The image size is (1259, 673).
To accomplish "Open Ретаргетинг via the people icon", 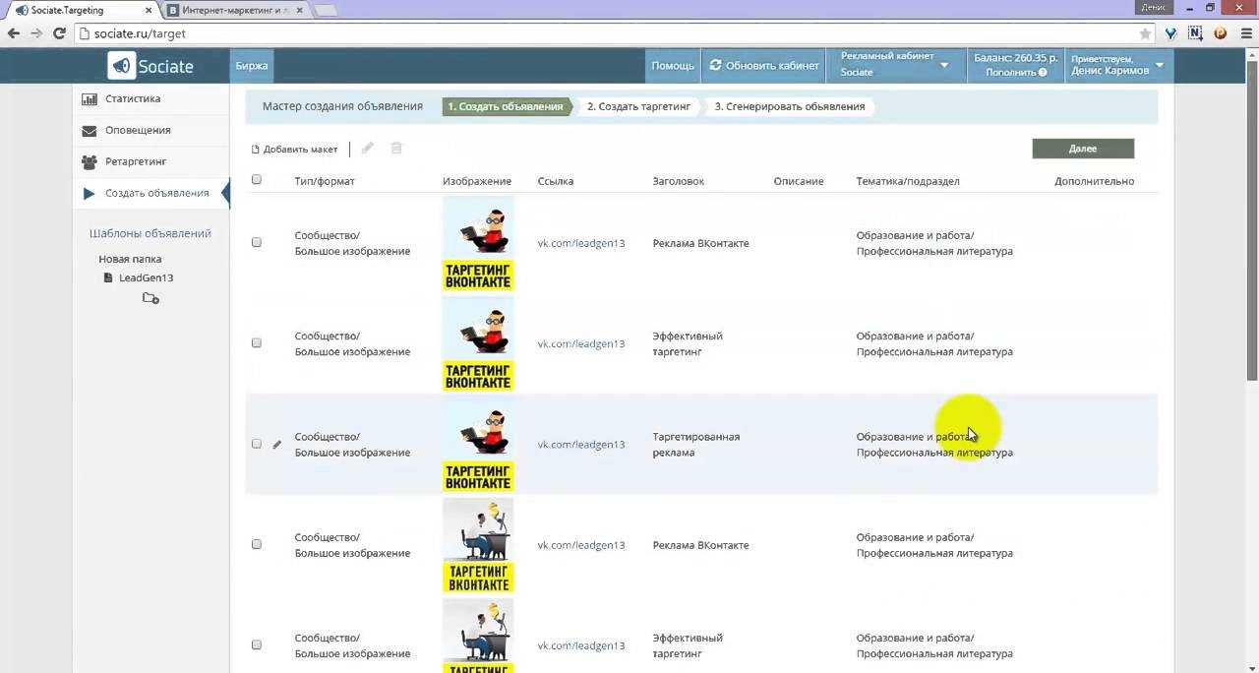I will click(x=90, y=161).
